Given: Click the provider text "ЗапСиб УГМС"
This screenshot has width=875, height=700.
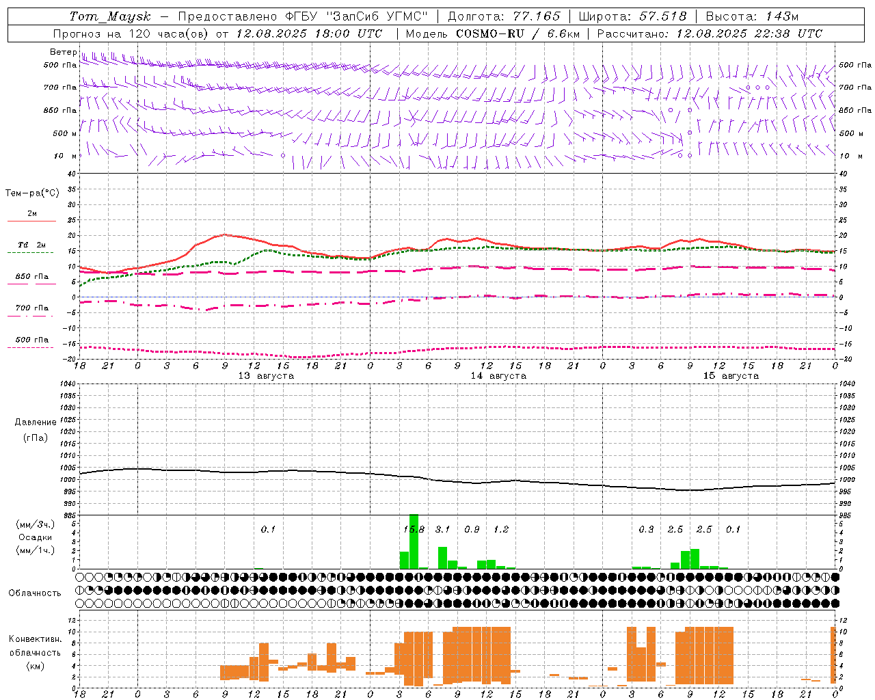Looking at the screenshot, I should [x=379, y=16].
